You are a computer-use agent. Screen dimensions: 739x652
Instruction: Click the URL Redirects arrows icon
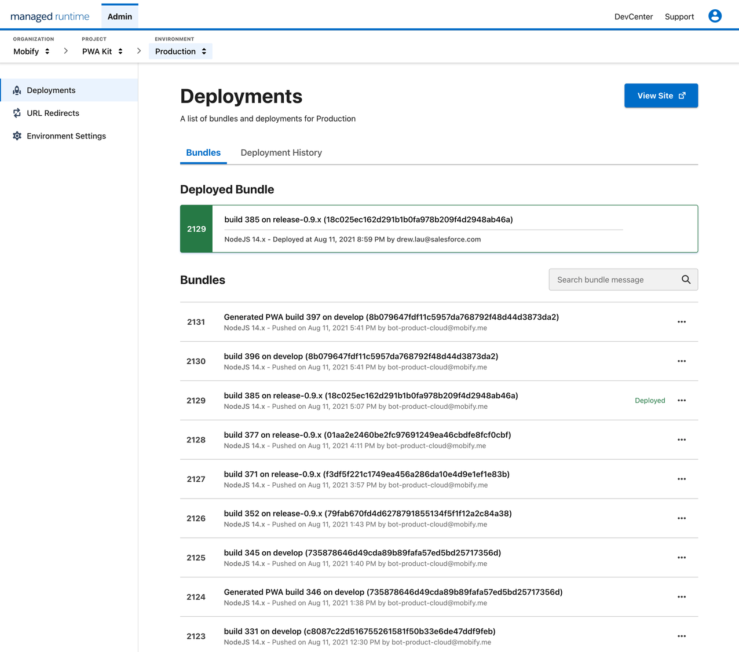17,113
